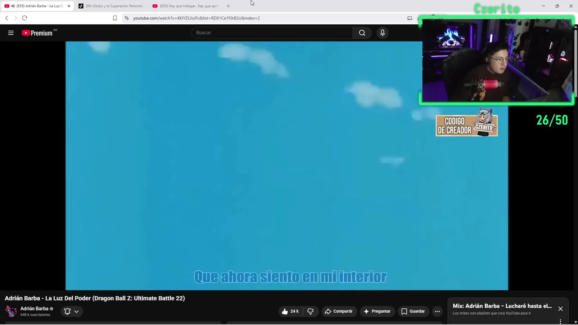Click the search magnifier button
This screenshot has width=578, height=325.
[x=362, y=32]
